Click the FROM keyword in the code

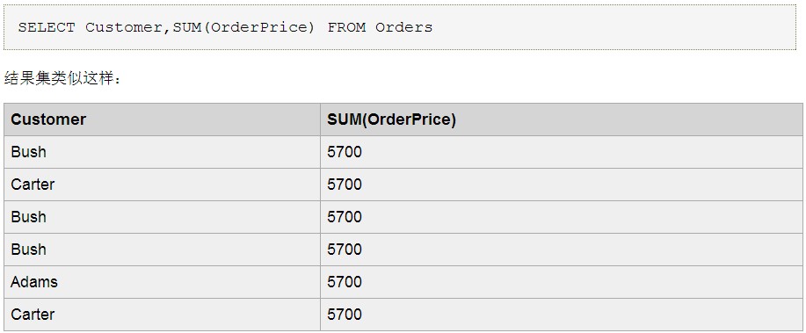tap(346, 27)
